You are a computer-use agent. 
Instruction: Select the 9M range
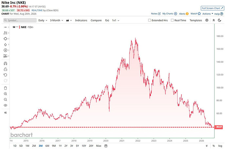(54, 146)
